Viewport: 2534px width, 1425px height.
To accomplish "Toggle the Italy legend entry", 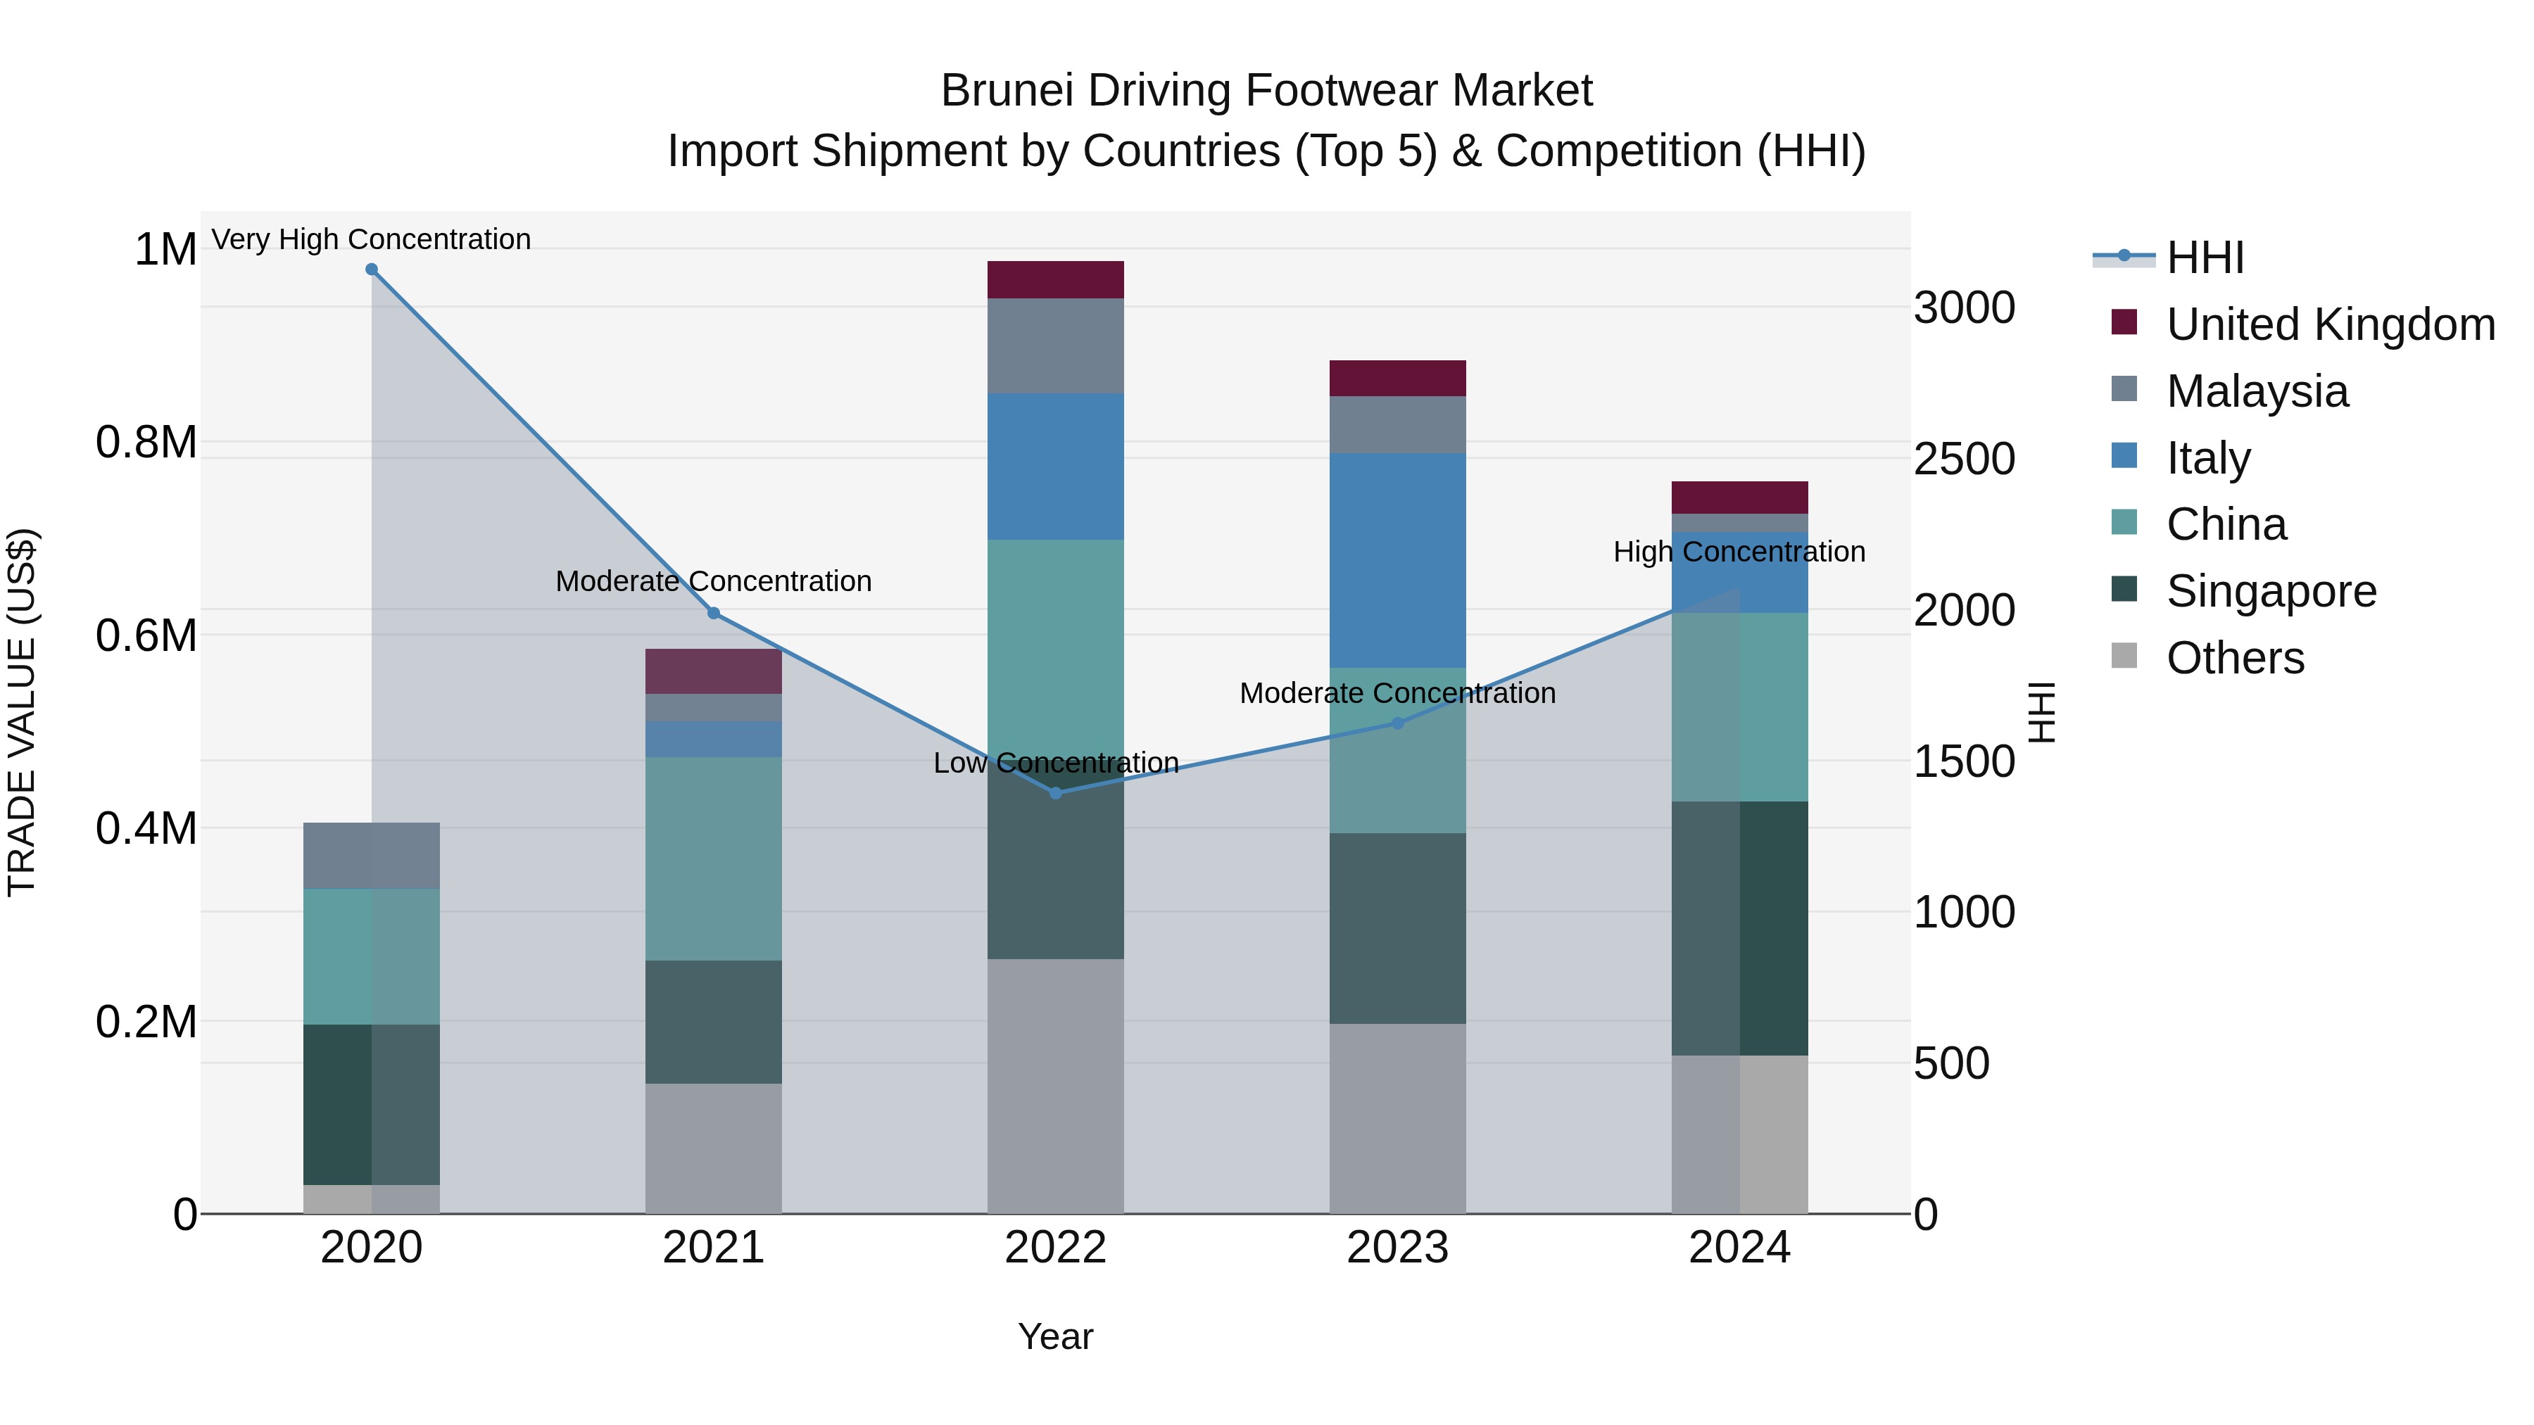I will (x=2181, y=458).
